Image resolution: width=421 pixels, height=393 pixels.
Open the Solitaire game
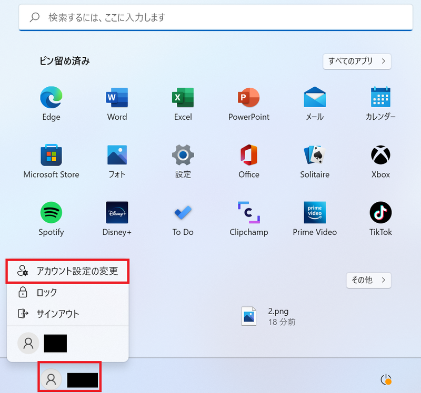coord(315,161)
